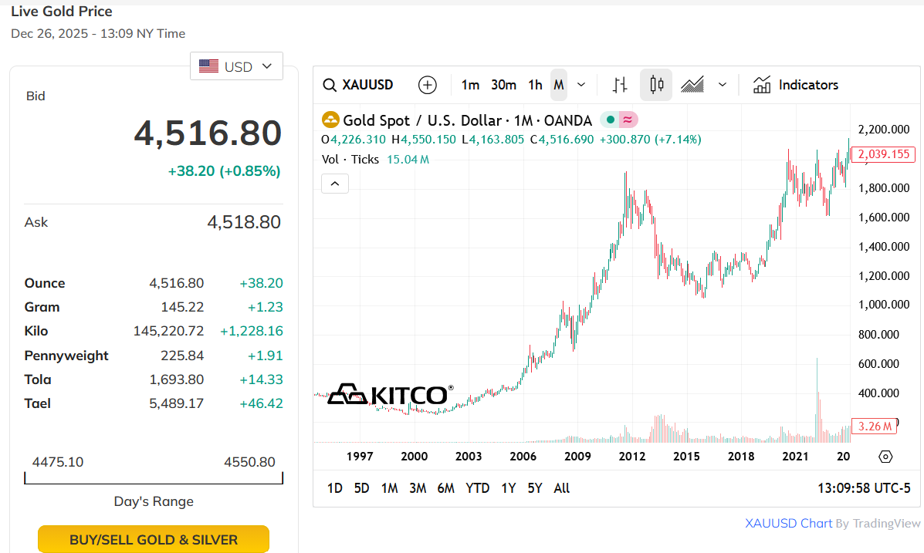This screenshot has width=924, height=553.
Task: Click the 3.26 M volume label
Action: tap(875, 427)
